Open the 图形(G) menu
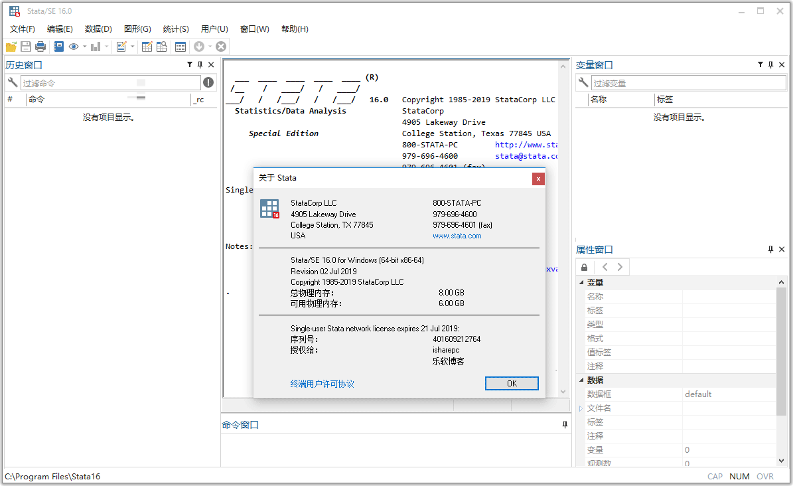This screenshot has height=486, width=793. (137, 29)
